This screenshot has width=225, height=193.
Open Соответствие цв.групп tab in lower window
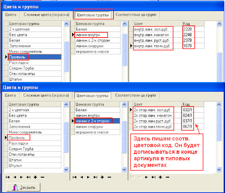pos(136,95)
